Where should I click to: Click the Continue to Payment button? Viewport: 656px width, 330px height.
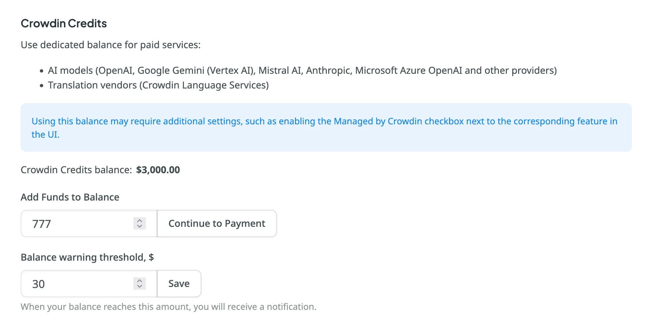pos(217,223)
